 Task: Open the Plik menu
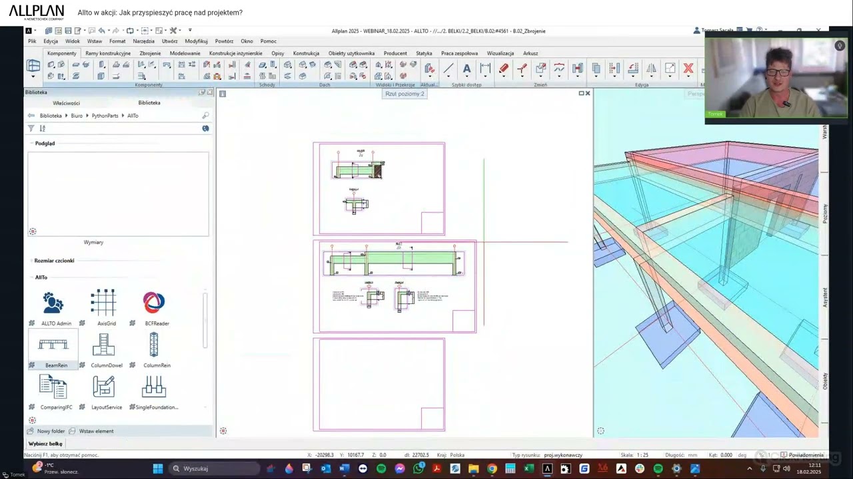click(x=32, y=41)
